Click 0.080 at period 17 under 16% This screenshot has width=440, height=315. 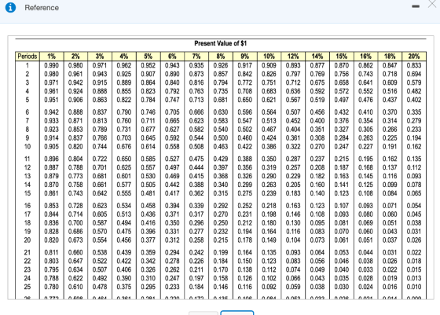click(365, 214)
